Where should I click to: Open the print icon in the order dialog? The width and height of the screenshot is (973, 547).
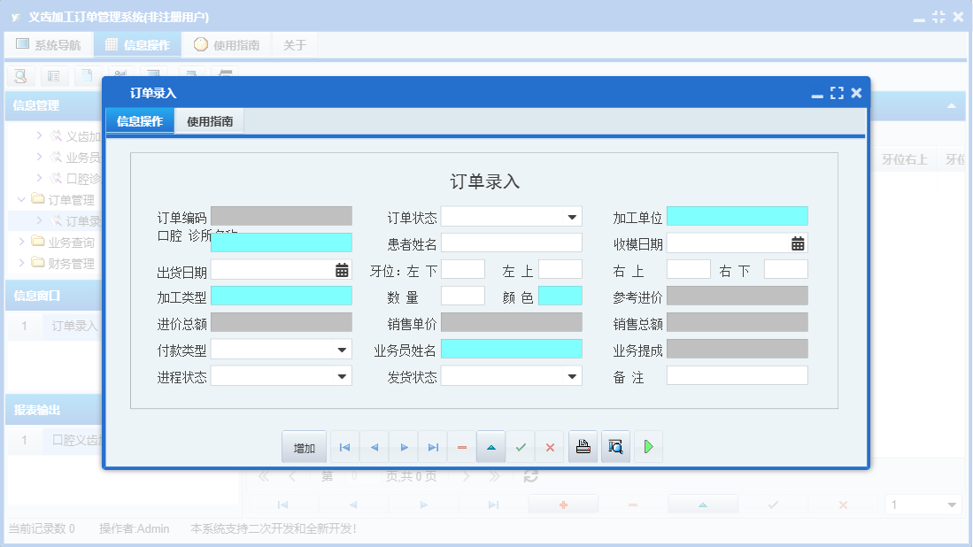click(583, 447)
